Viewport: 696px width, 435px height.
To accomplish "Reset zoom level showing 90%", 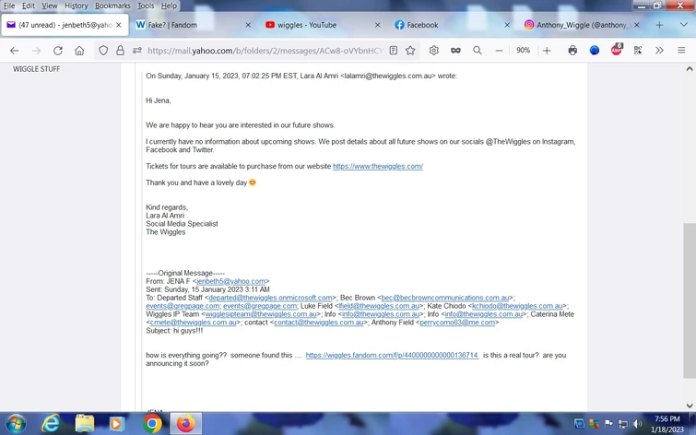I will (523, 51).
